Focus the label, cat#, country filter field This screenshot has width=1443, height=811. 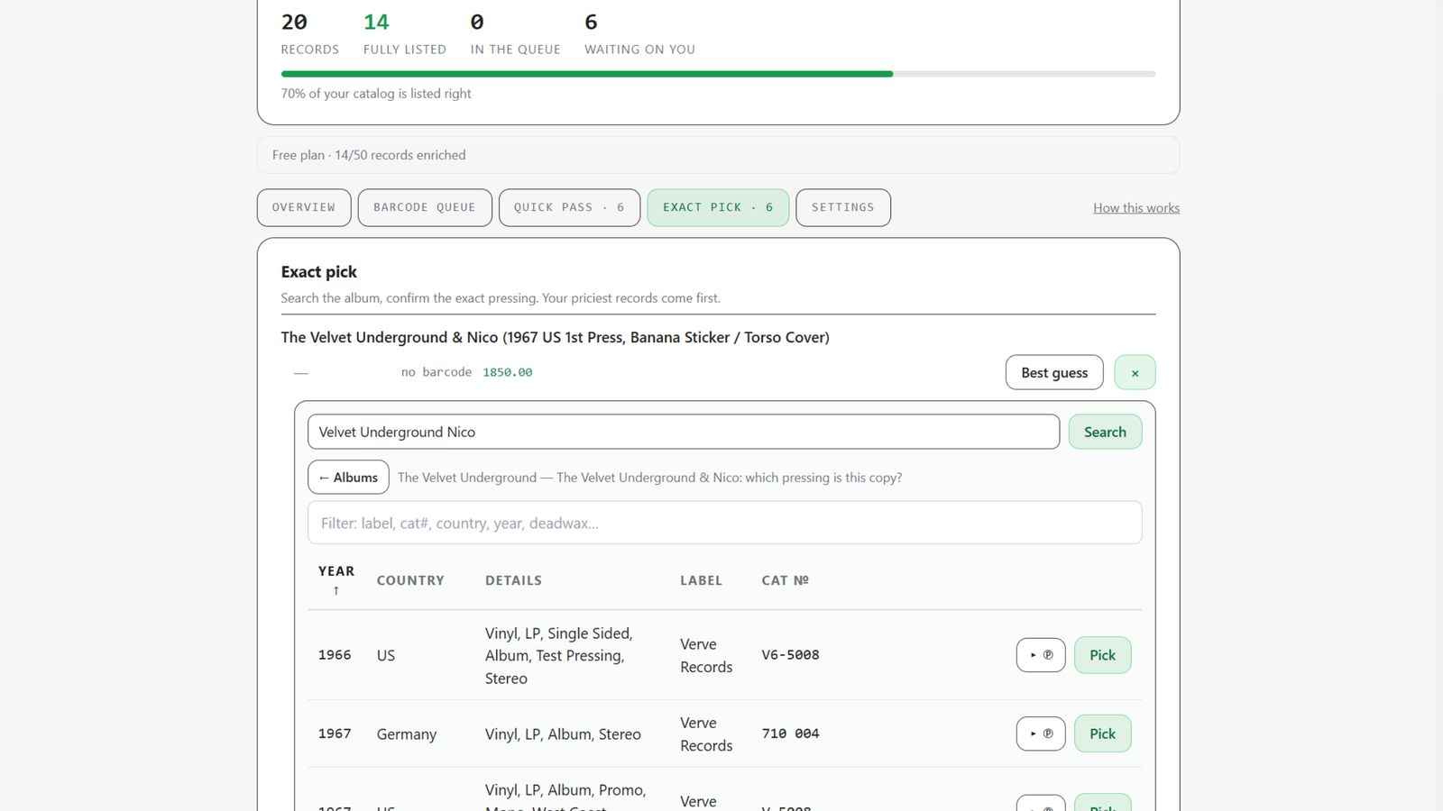point(724,523)
